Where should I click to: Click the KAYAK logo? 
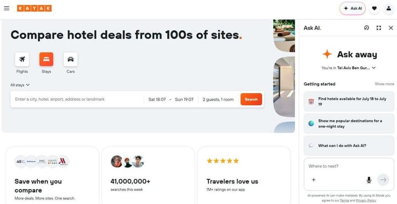[34, 9]
